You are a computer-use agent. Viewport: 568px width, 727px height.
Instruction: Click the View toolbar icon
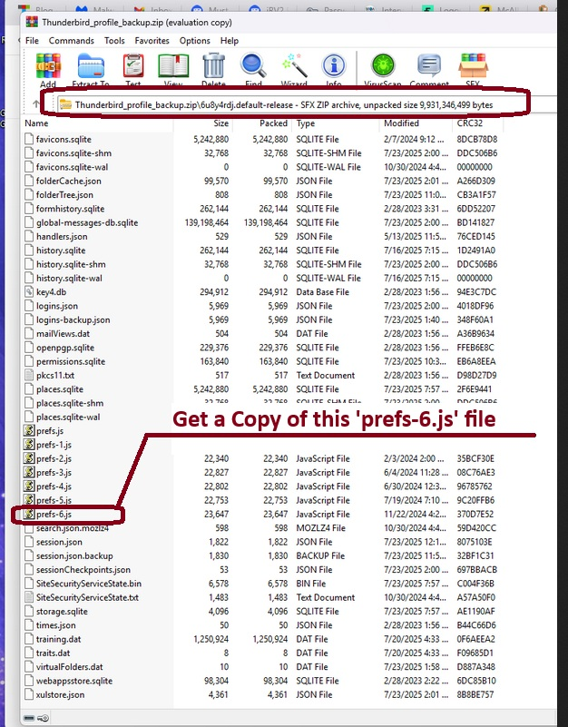point(173,66)
